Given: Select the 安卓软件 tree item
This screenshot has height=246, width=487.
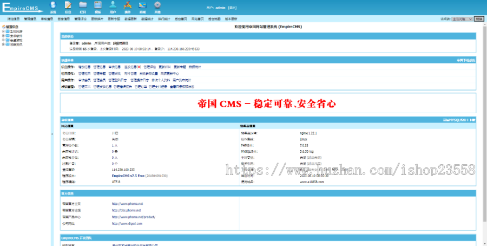Looking at the screenshot, I should (x=16, y=35).
